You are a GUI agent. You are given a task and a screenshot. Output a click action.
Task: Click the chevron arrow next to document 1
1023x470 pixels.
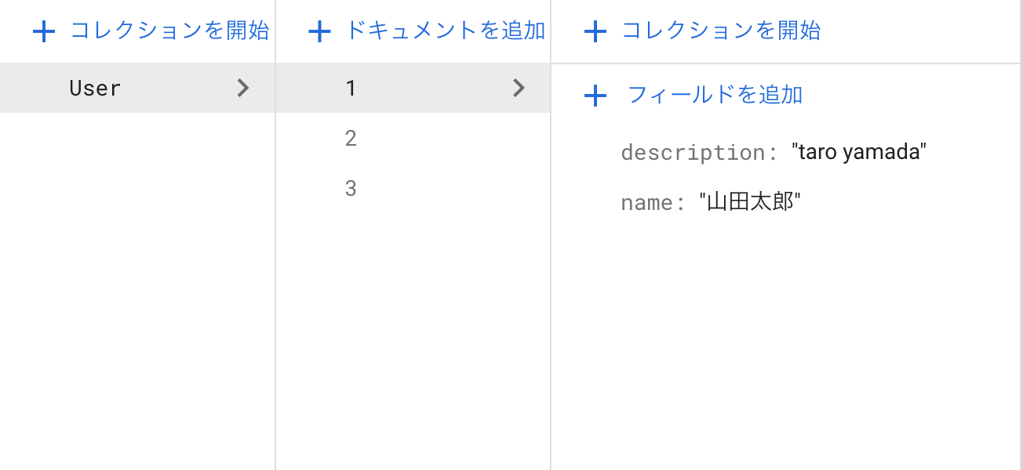[519, 88]
